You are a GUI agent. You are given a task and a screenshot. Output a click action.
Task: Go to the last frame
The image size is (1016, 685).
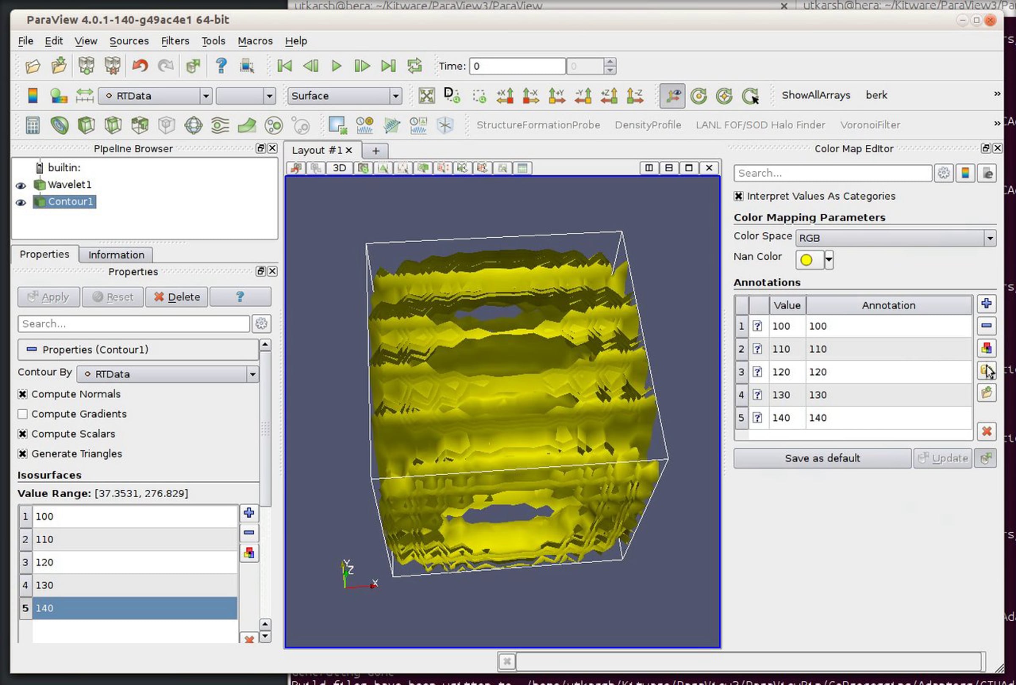click(388, 66)
